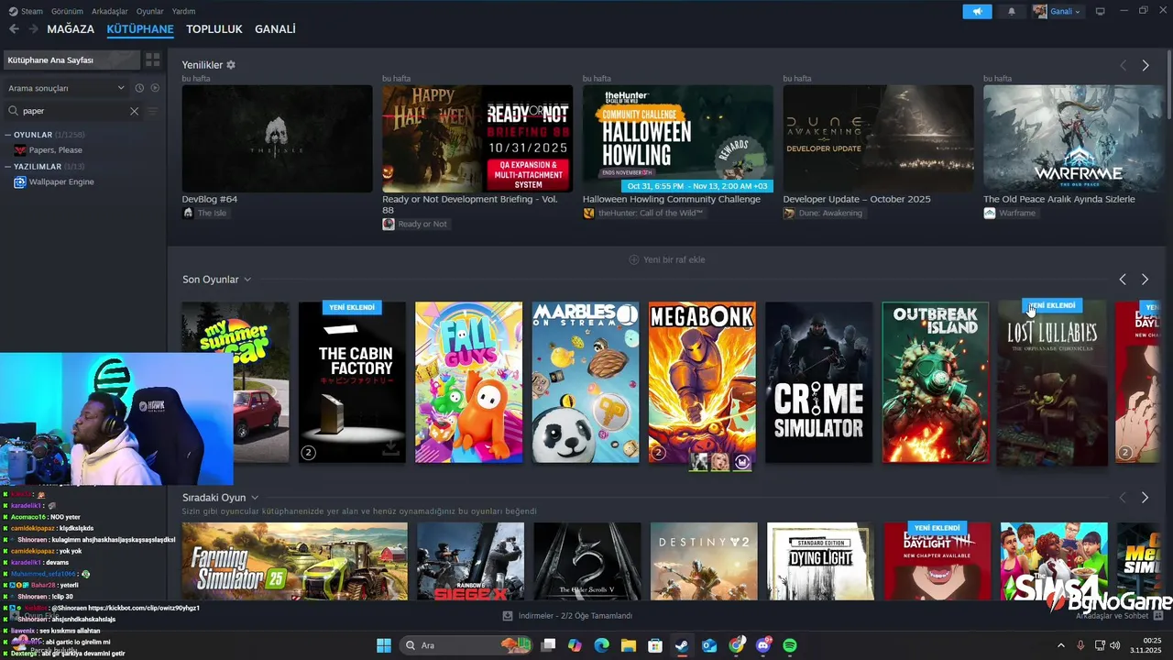
Task: Open the Arama sonuçları dropdown
Action: [x=66, y=88]
